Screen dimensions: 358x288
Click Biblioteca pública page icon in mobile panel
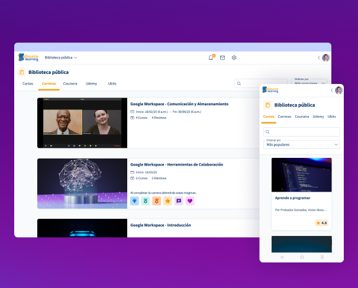pyautogui.click(x=267, y=105)
